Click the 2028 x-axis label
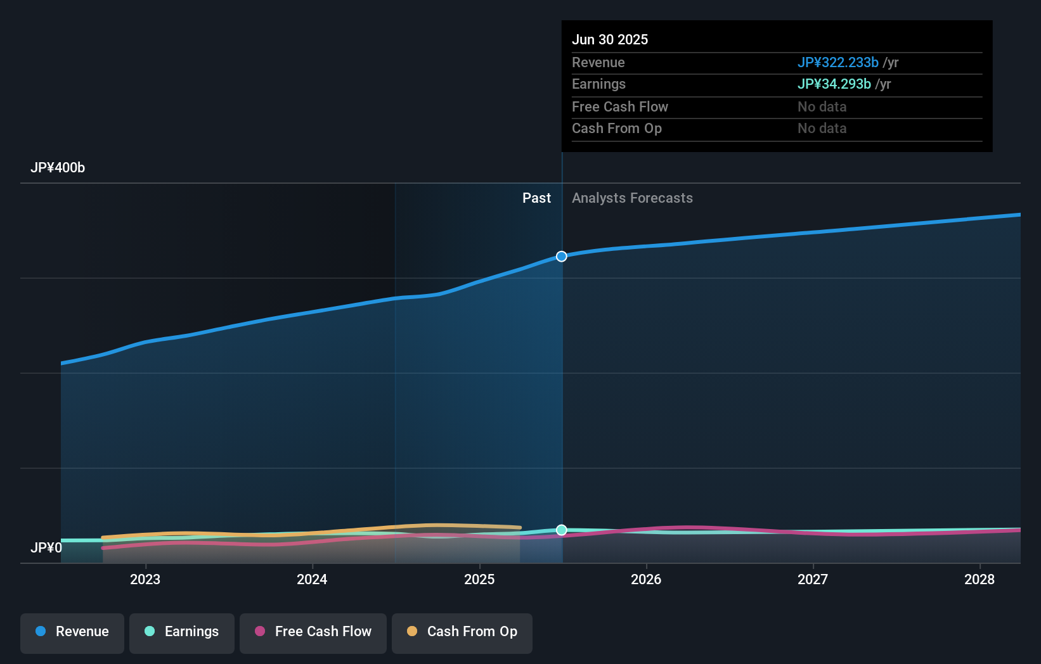 (x=980, y=579)
